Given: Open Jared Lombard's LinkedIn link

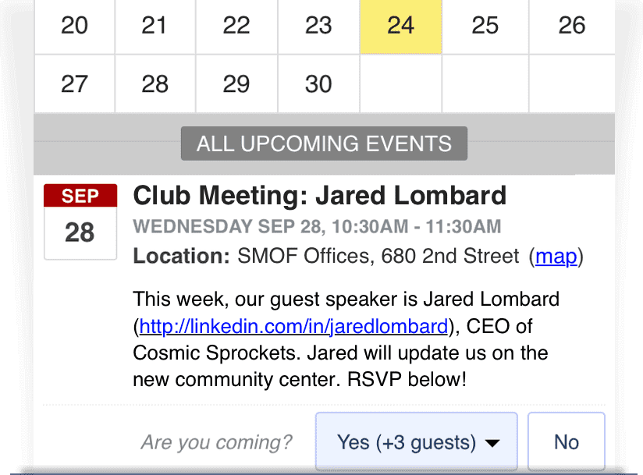Looking at the screenshot, I should coord(293,325).
